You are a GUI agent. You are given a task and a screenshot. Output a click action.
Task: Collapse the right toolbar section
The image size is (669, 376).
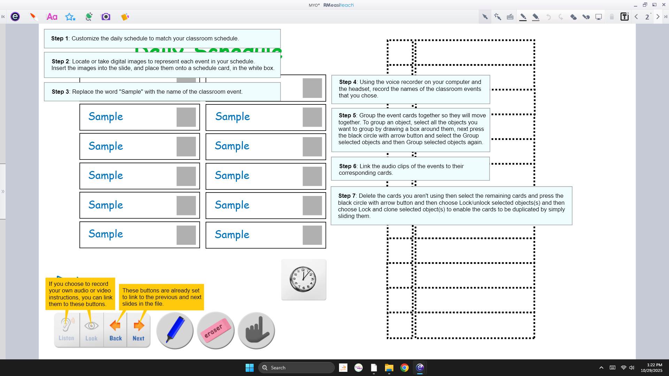666,16
